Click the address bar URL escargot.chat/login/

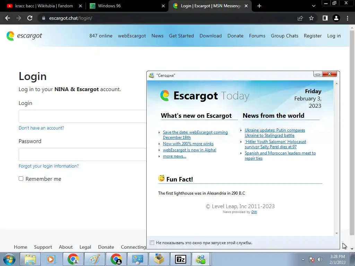71,18
